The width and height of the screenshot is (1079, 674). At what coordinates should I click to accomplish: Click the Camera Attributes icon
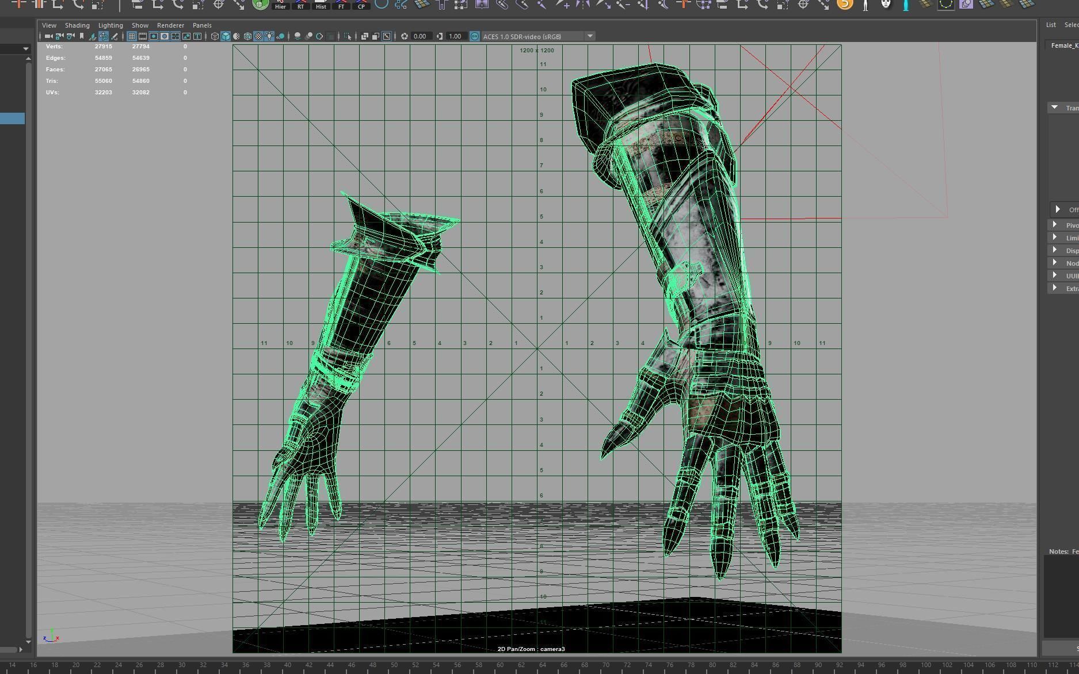(x=70, y=36)
